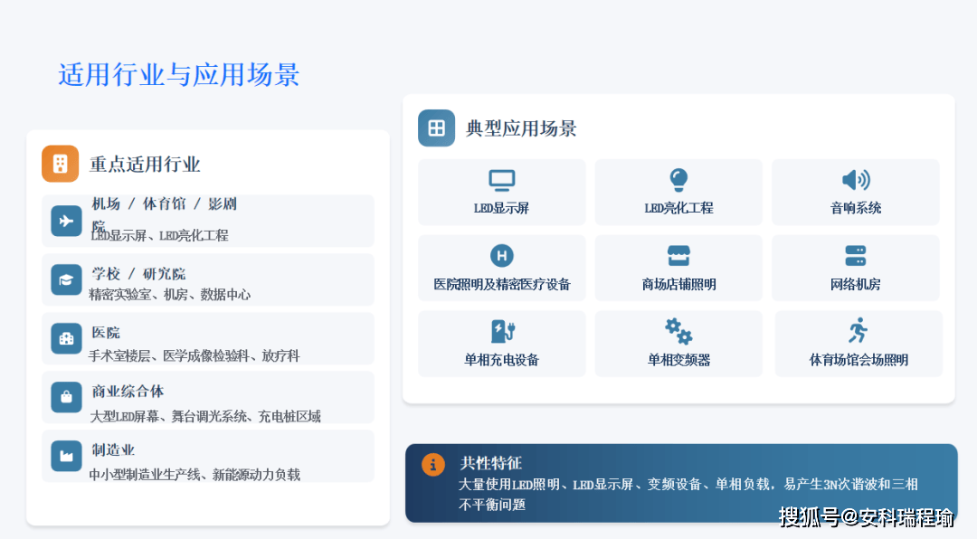Click the 单相充电设备 card label
This screenshot has height=539, width=977.
click(x=501, y=360)
